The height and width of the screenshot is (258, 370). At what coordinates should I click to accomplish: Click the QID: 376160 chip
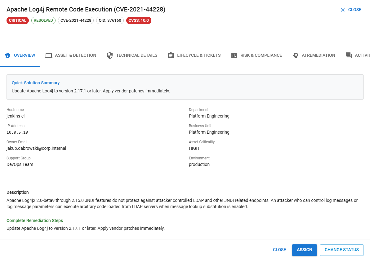(110, 20)
